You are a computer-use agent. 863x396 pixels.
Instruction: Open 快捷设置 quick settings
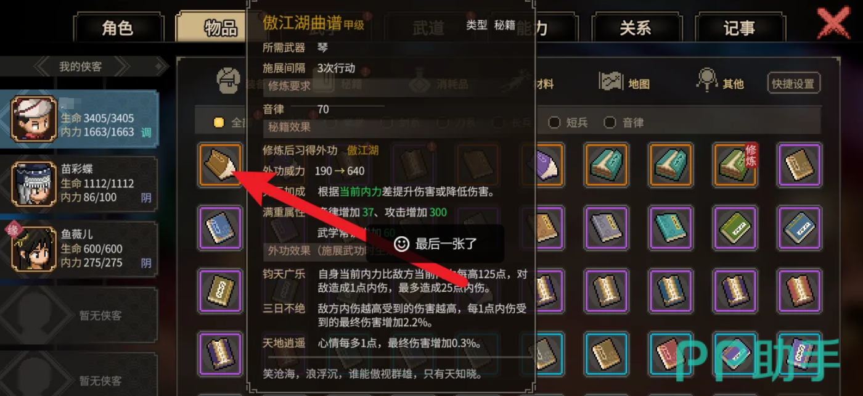[794, 83]
